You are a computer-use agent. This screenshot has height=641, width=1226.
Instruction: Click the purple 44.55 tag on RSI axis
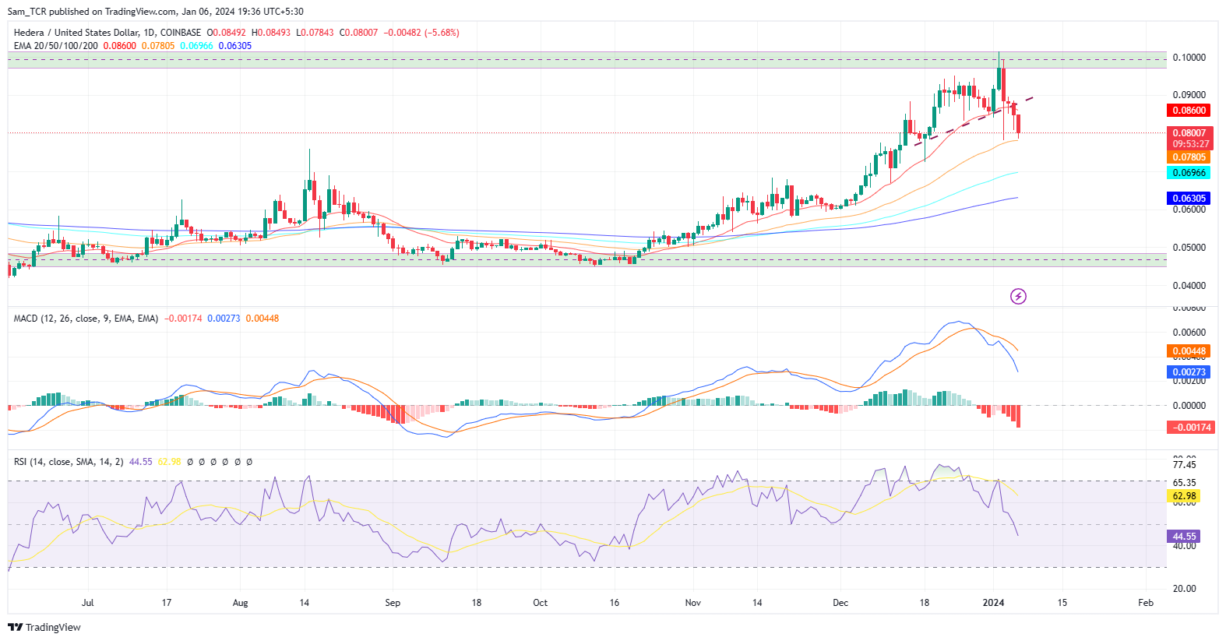1184,537
